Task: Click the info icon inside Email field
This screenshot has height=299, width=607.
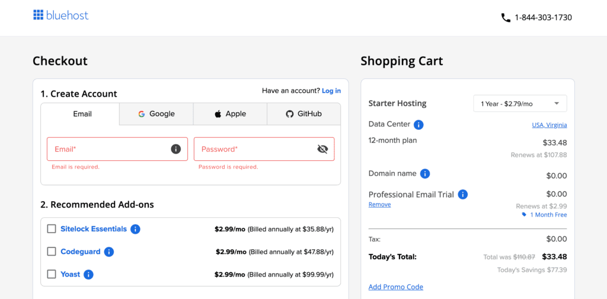Action: coord(175,149)
